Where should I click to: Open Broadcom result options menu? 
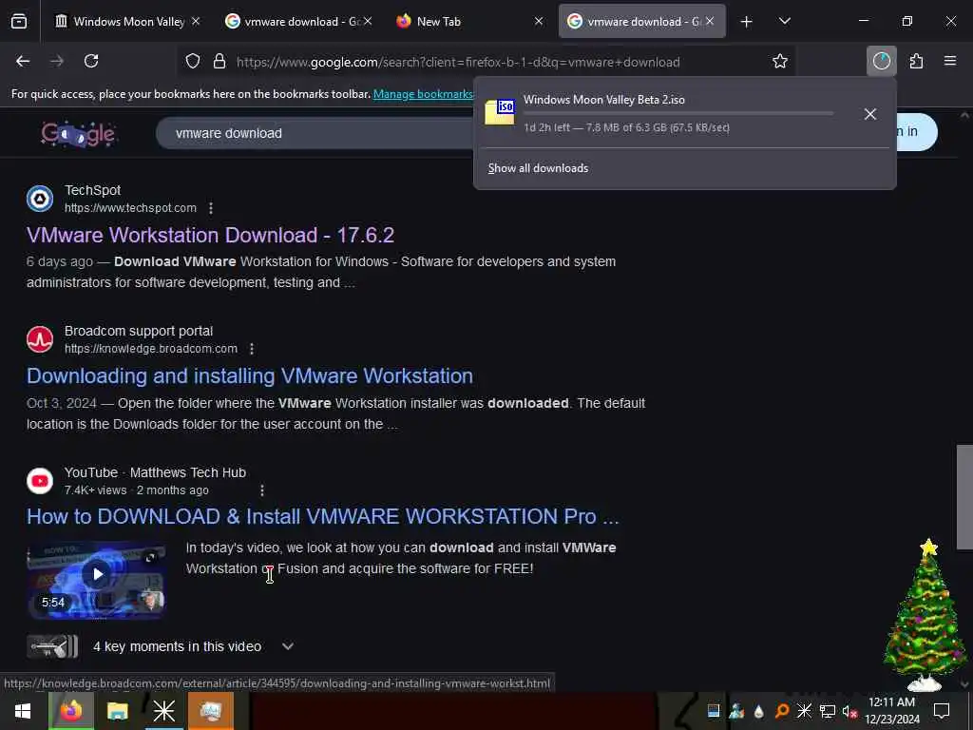tap(252, 349)
